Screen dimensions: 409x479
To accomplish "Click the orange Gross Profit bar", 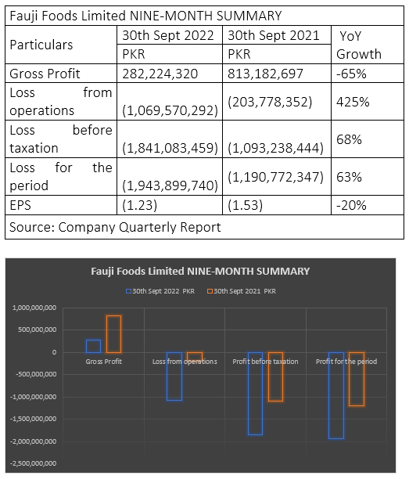I will click(x=113, y=334).
